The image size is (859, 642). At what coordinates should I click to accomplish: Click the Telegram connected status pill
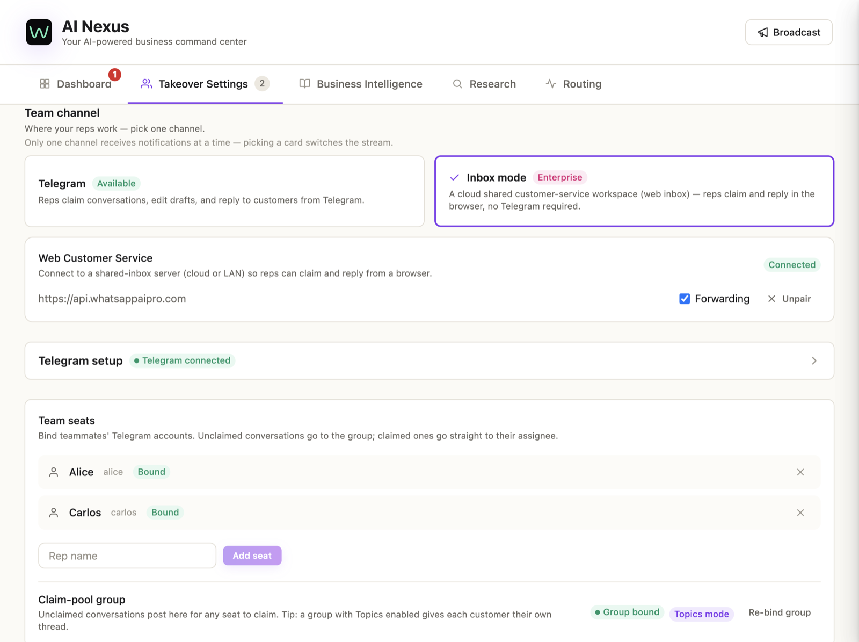pos(183,360)
